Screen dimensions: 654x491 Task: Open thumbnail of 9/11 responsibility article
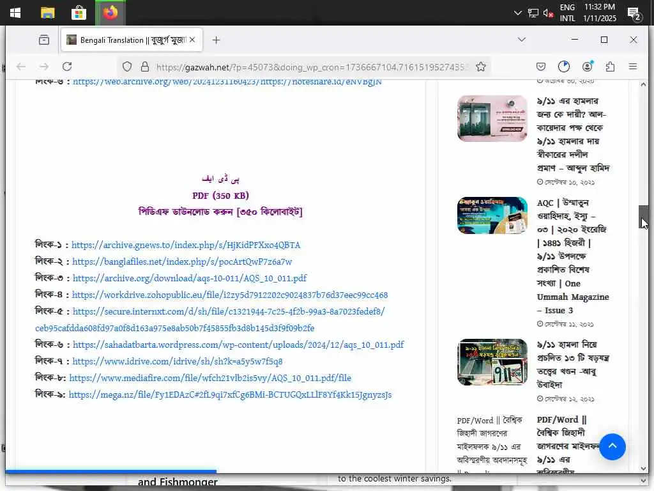tap(492, 118)
